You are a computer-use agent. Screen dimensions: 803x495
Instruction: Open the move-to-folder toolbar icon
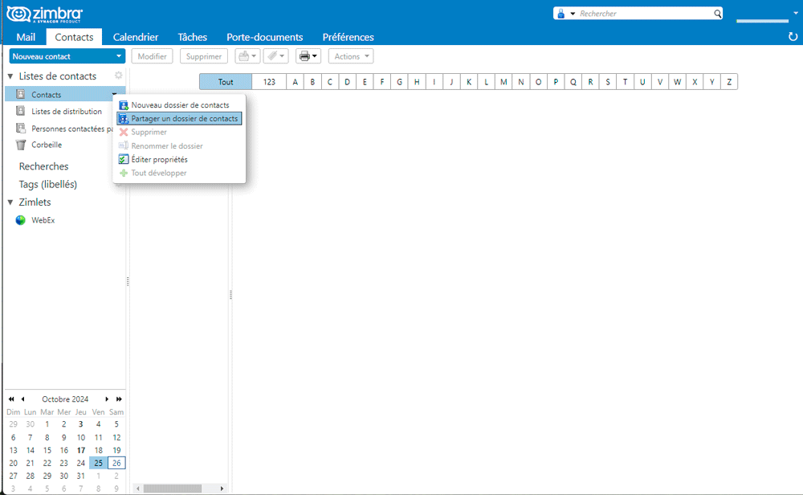pyautogui.click(x=244, y=56)
